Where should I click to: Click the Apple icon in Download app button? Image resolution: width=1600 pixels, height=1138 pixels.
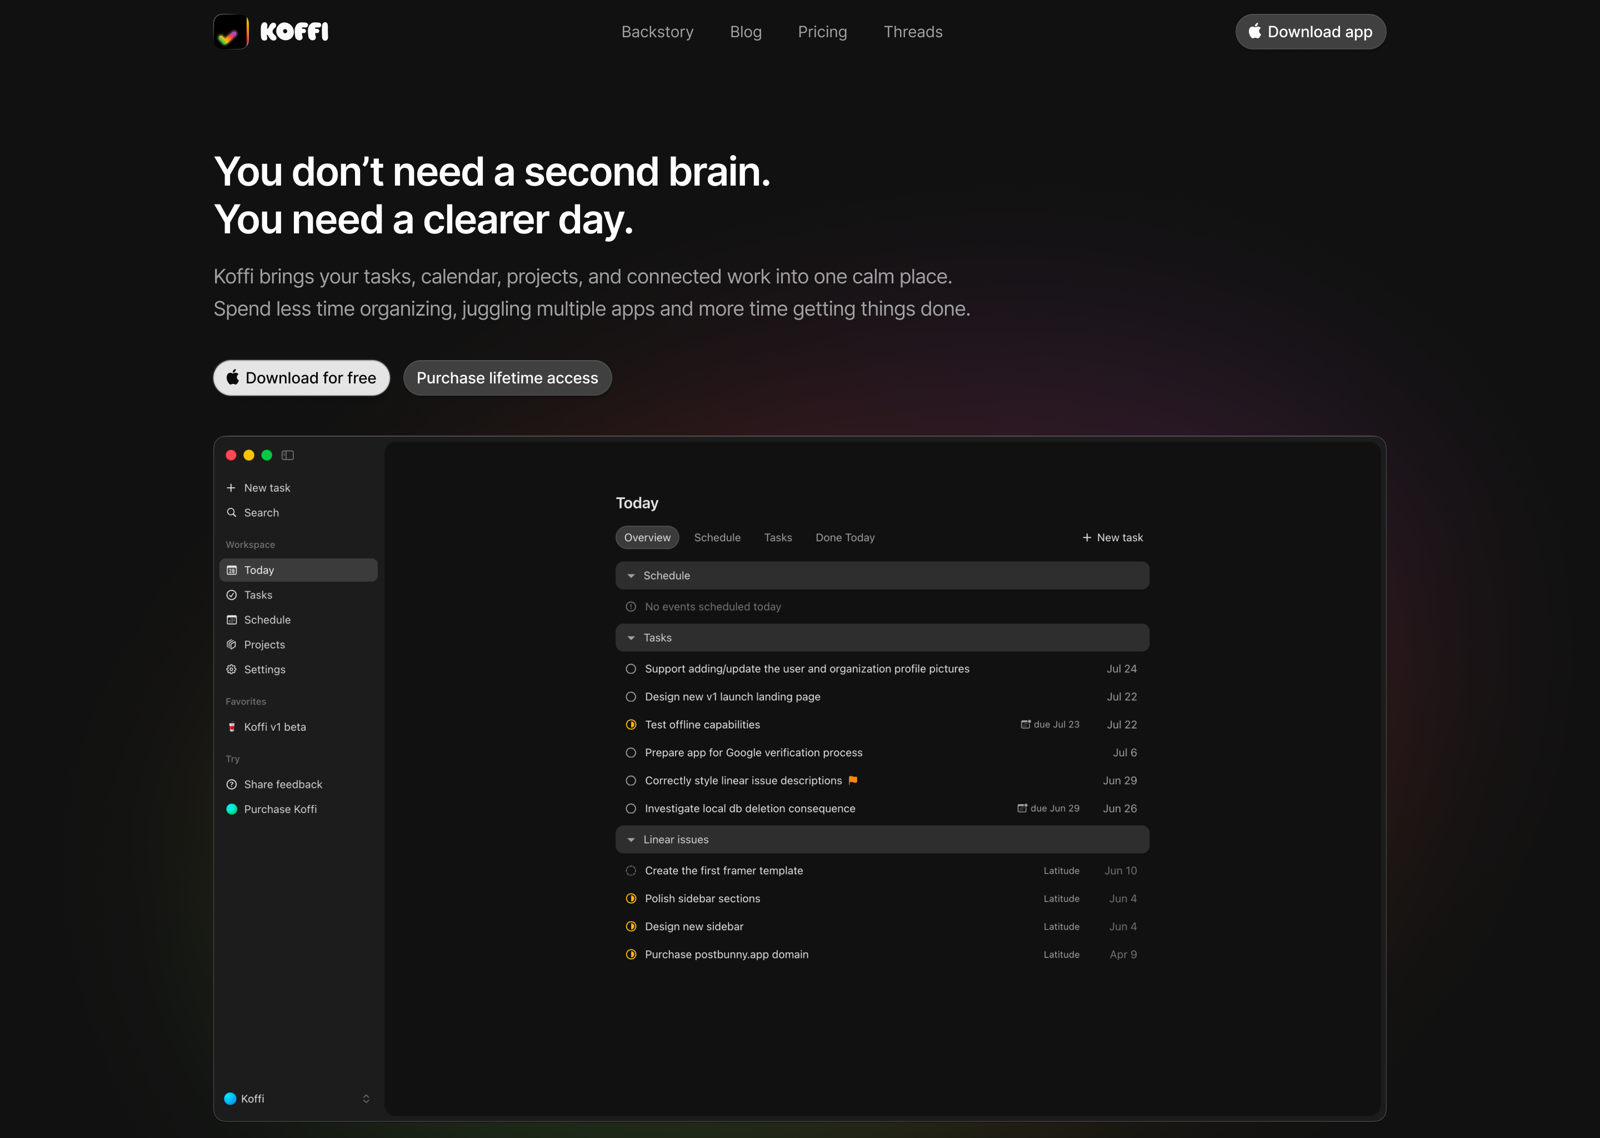(x=1254, y=31)
